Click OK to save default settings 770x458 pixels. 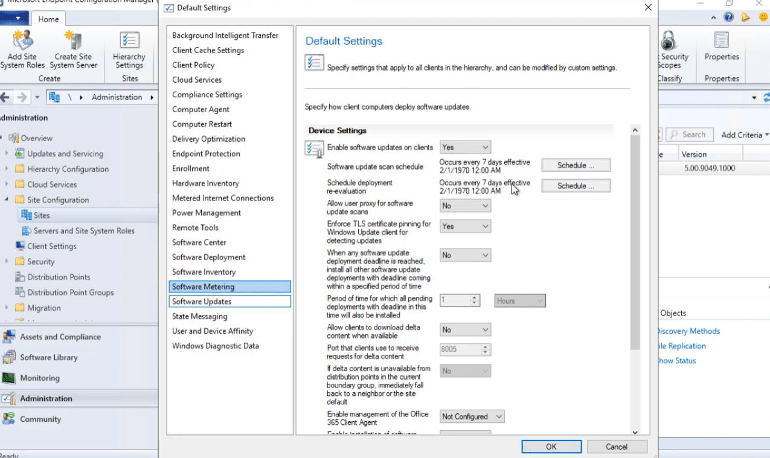point(551,447)
